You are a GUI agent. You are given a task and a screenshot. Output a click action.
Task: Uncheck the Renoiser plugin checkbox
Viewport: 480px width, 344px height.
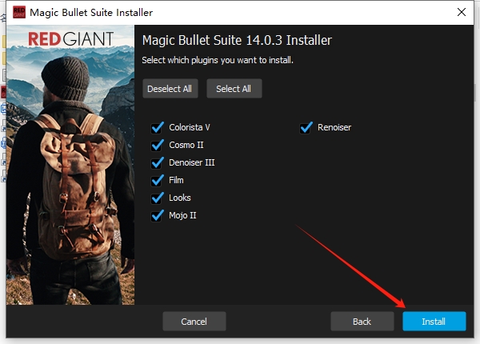(x=306, y=128)
